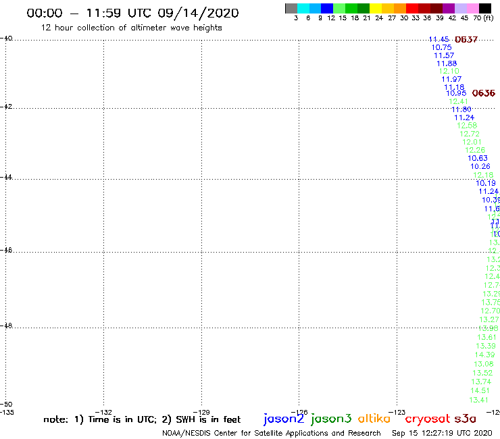500x439 pixels.
Task: Click the blue 10.26 wave height value
Action: (480, 166)
